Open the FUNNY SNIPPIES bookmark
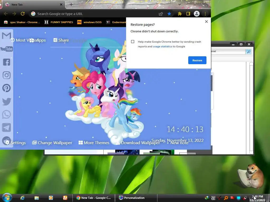This screenshot has height=202, width=270. [x=59, y=22]
